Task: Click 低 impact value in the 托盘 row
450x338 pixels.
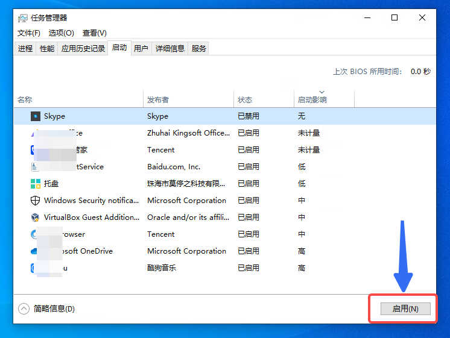Action: [x=302, y=184]
